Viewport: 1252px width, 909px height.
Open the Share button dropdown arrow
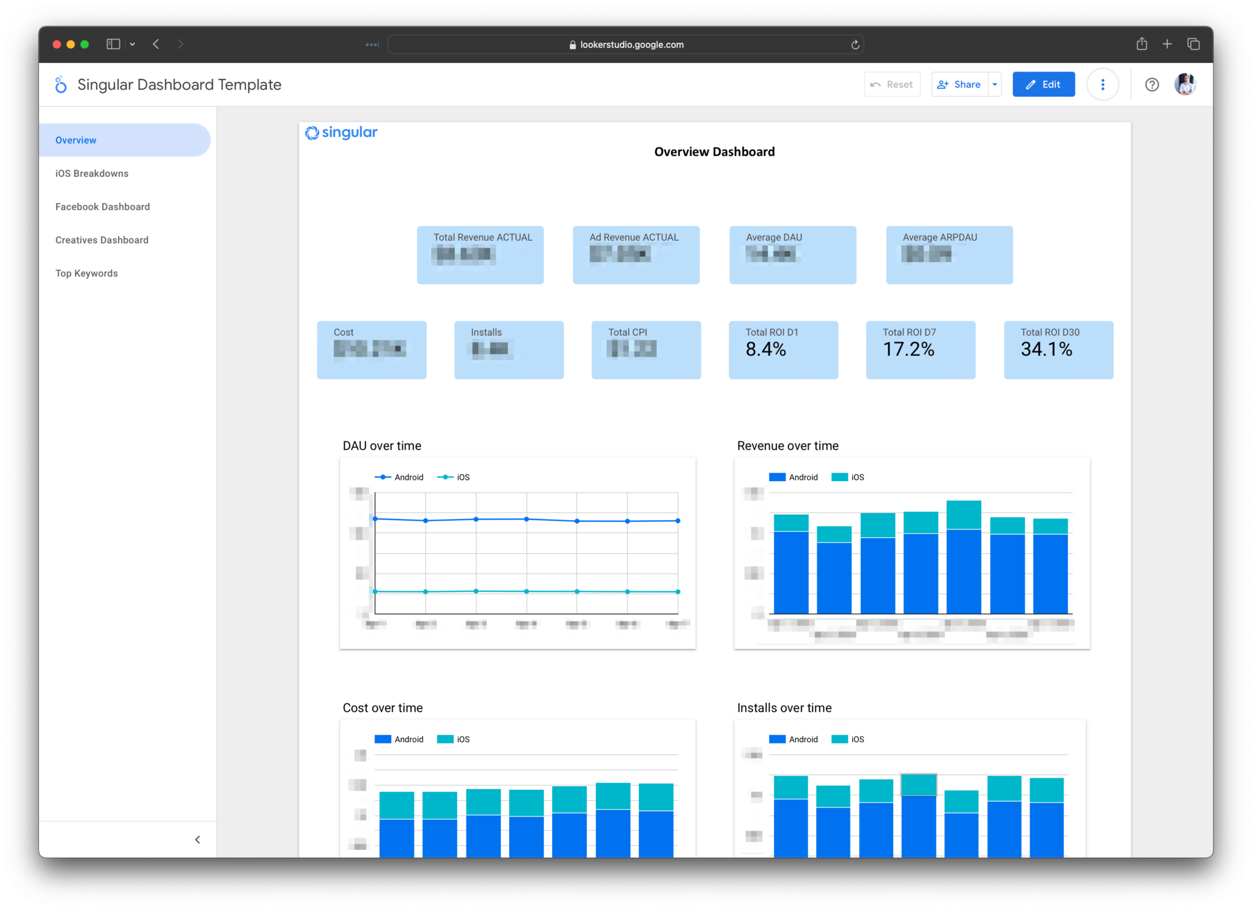coord(994,84)
